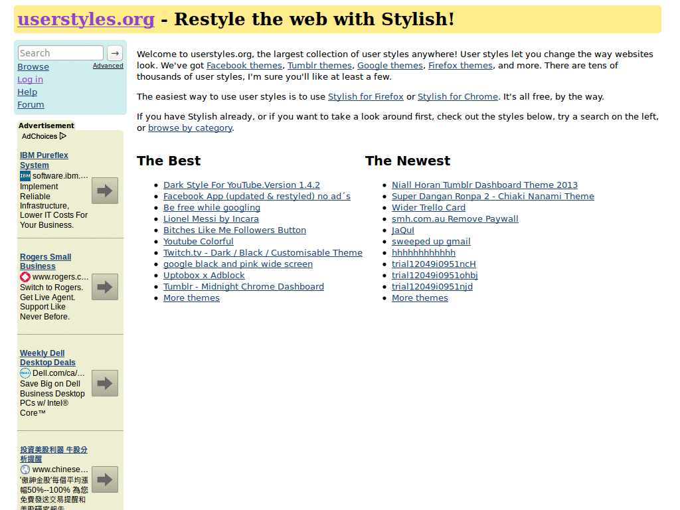Open Lionel Messi by Incara style

211,219
